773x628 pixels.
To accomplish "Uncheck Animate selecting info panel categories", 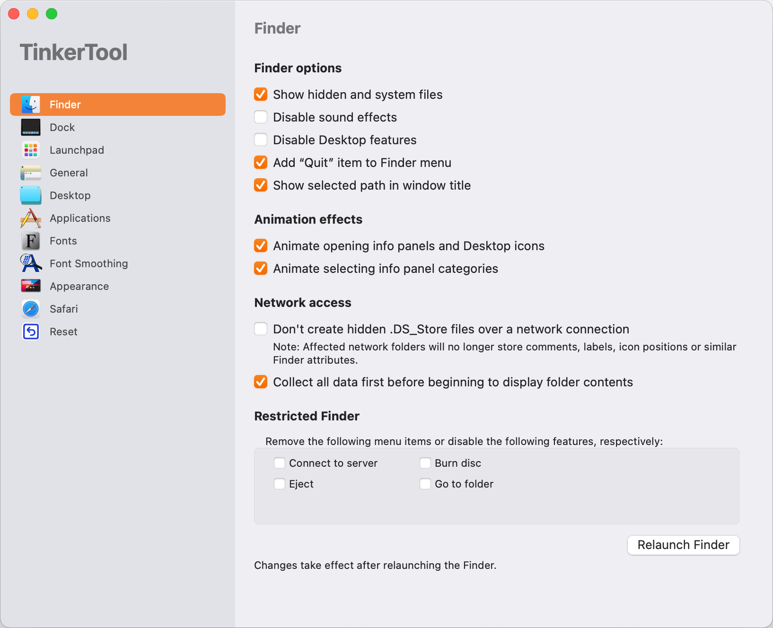I will point(261,268).
